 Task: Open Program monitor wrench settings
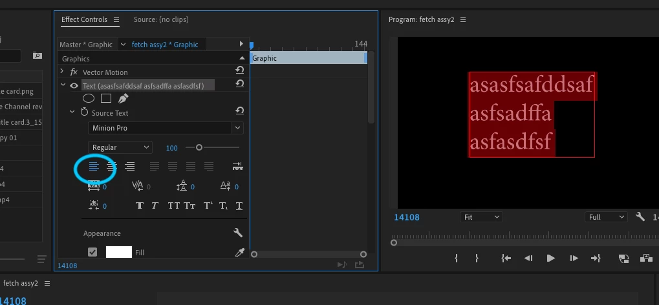pos(640,216)
